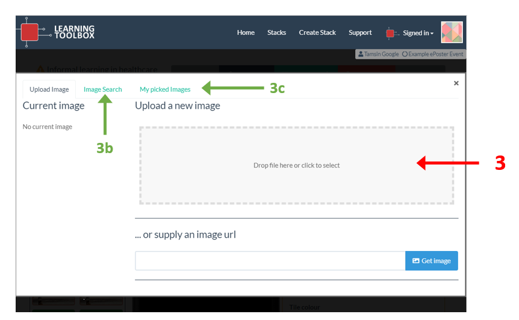519x320 pixels.
Task: Select the Upload Image tab
Action: click(49, 89)
